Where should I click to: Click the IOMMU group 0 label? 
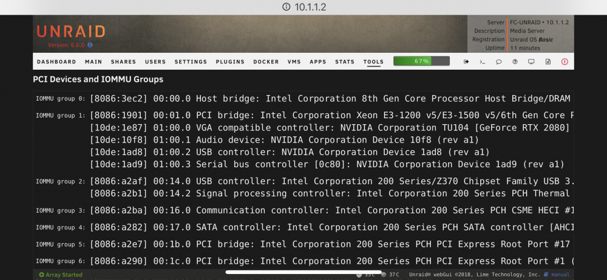pos(60,99)
